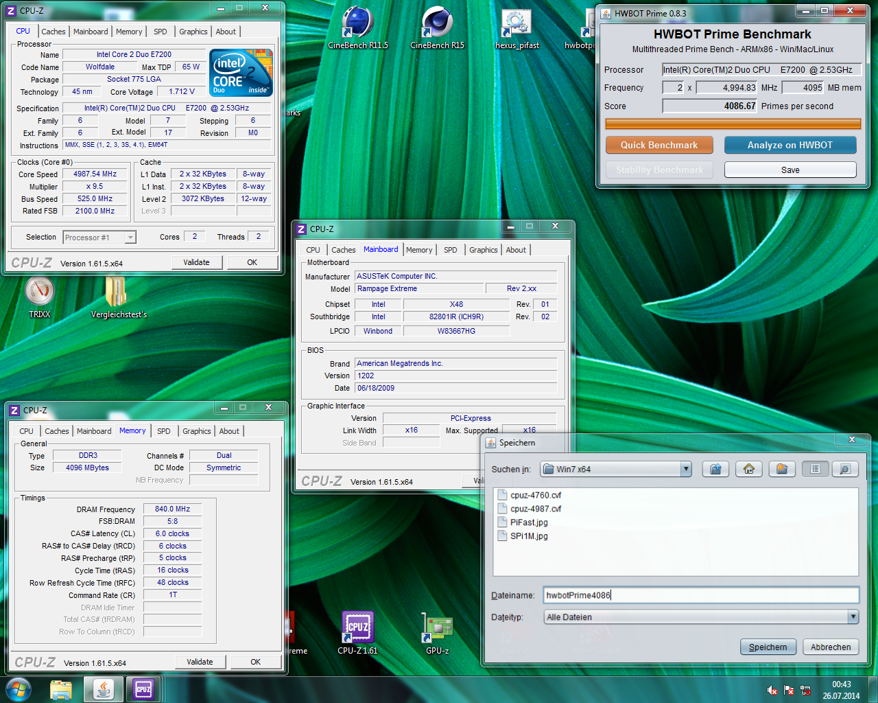
Task: Switch to the Java app on the taskbar
Action: [104, 689]
